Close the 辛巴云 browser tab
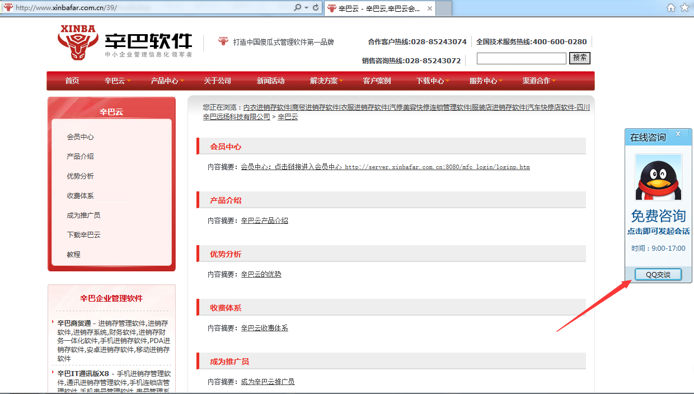 tap(430, 8)
